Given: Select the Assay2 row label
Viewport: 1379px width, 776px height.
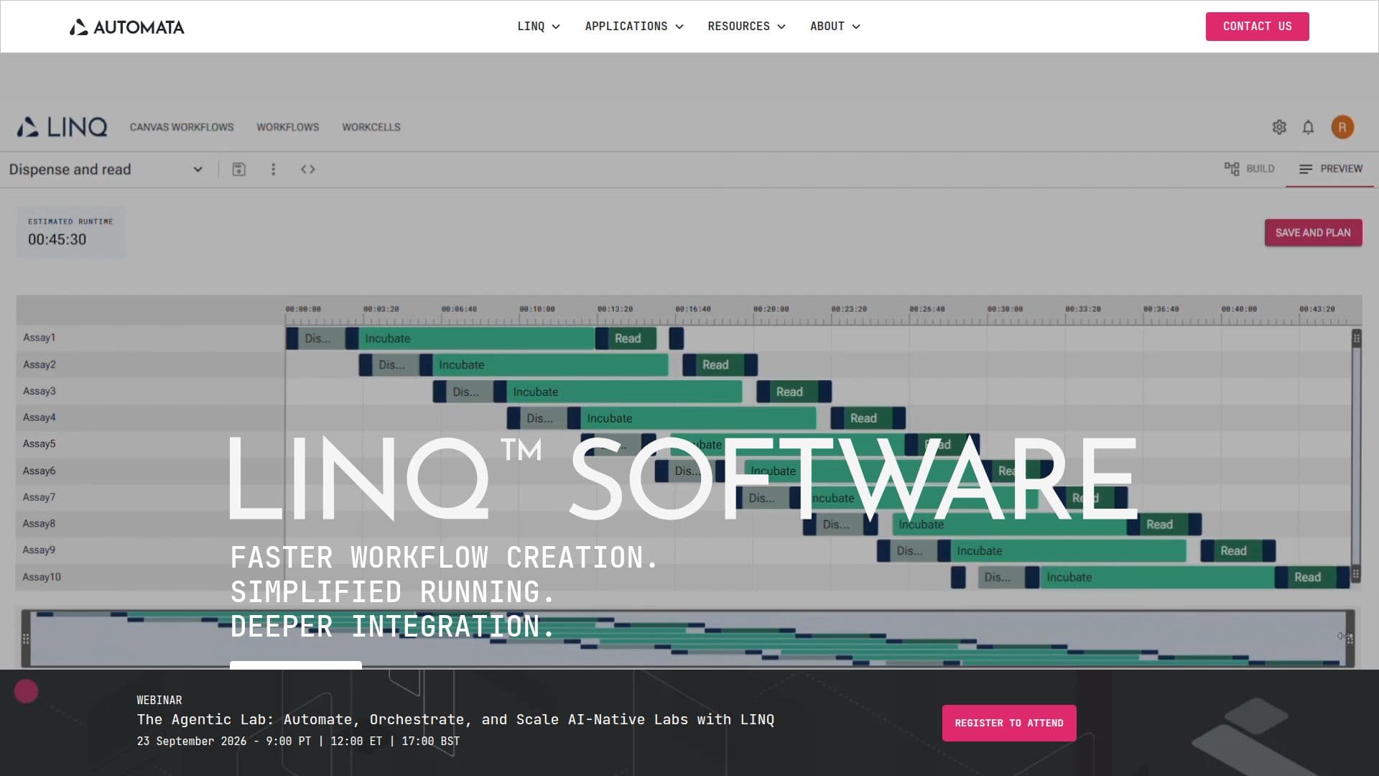Looking at the screenshot, I should (39, 364).
